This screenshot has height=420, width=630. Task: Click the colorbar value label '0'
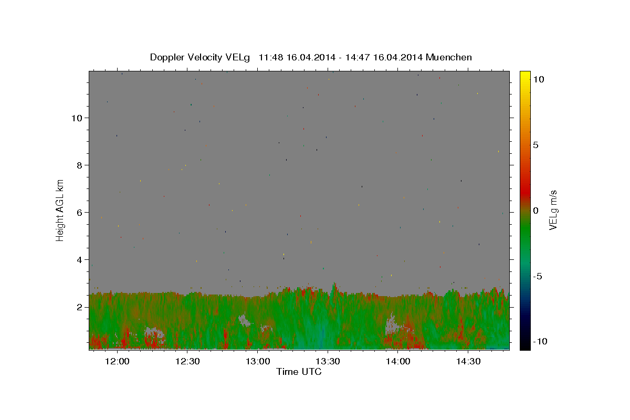(x=535, y=211)
